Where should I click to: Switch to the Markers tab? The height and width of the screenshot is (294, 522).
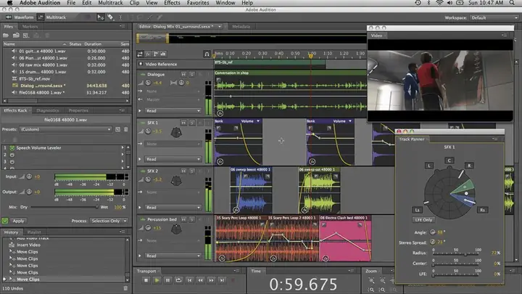coord(30,26)
